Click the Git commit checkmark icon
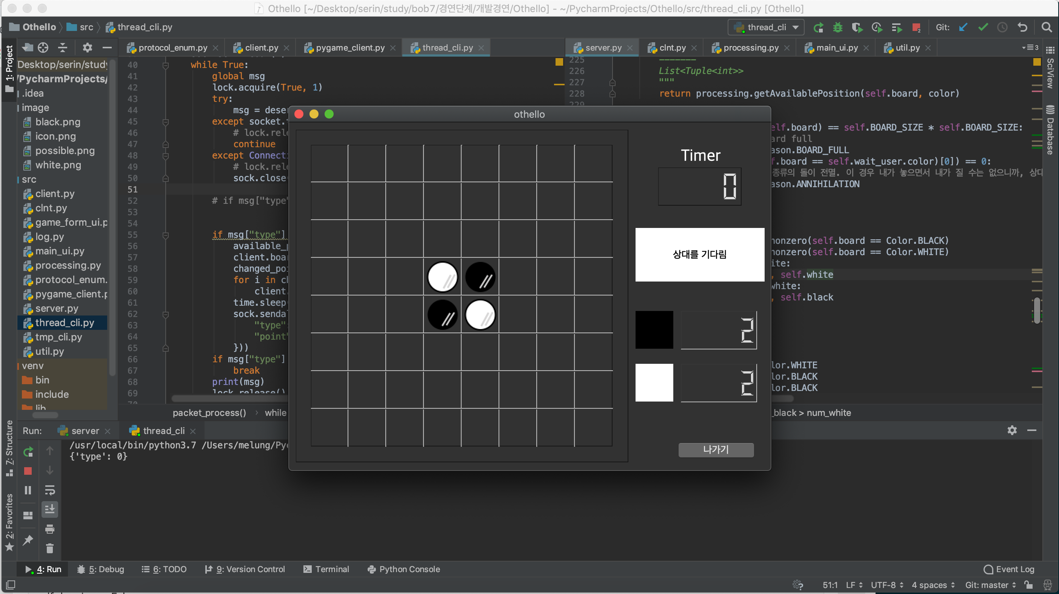This screenshot has width=1059, height=594. (983, 28)
